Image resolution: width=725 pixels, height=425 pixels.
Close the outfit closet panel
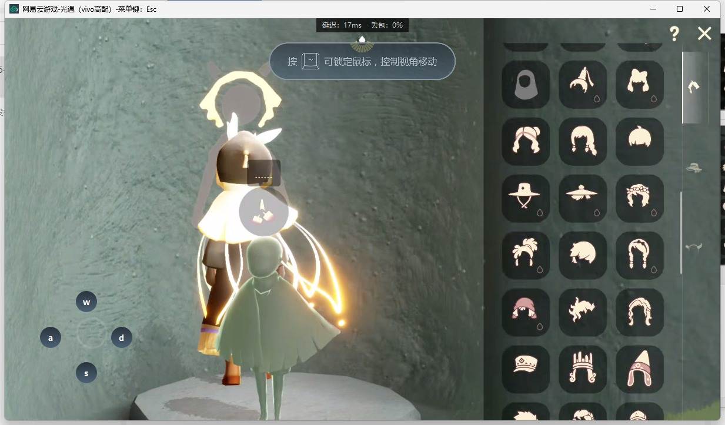(704, 34)
